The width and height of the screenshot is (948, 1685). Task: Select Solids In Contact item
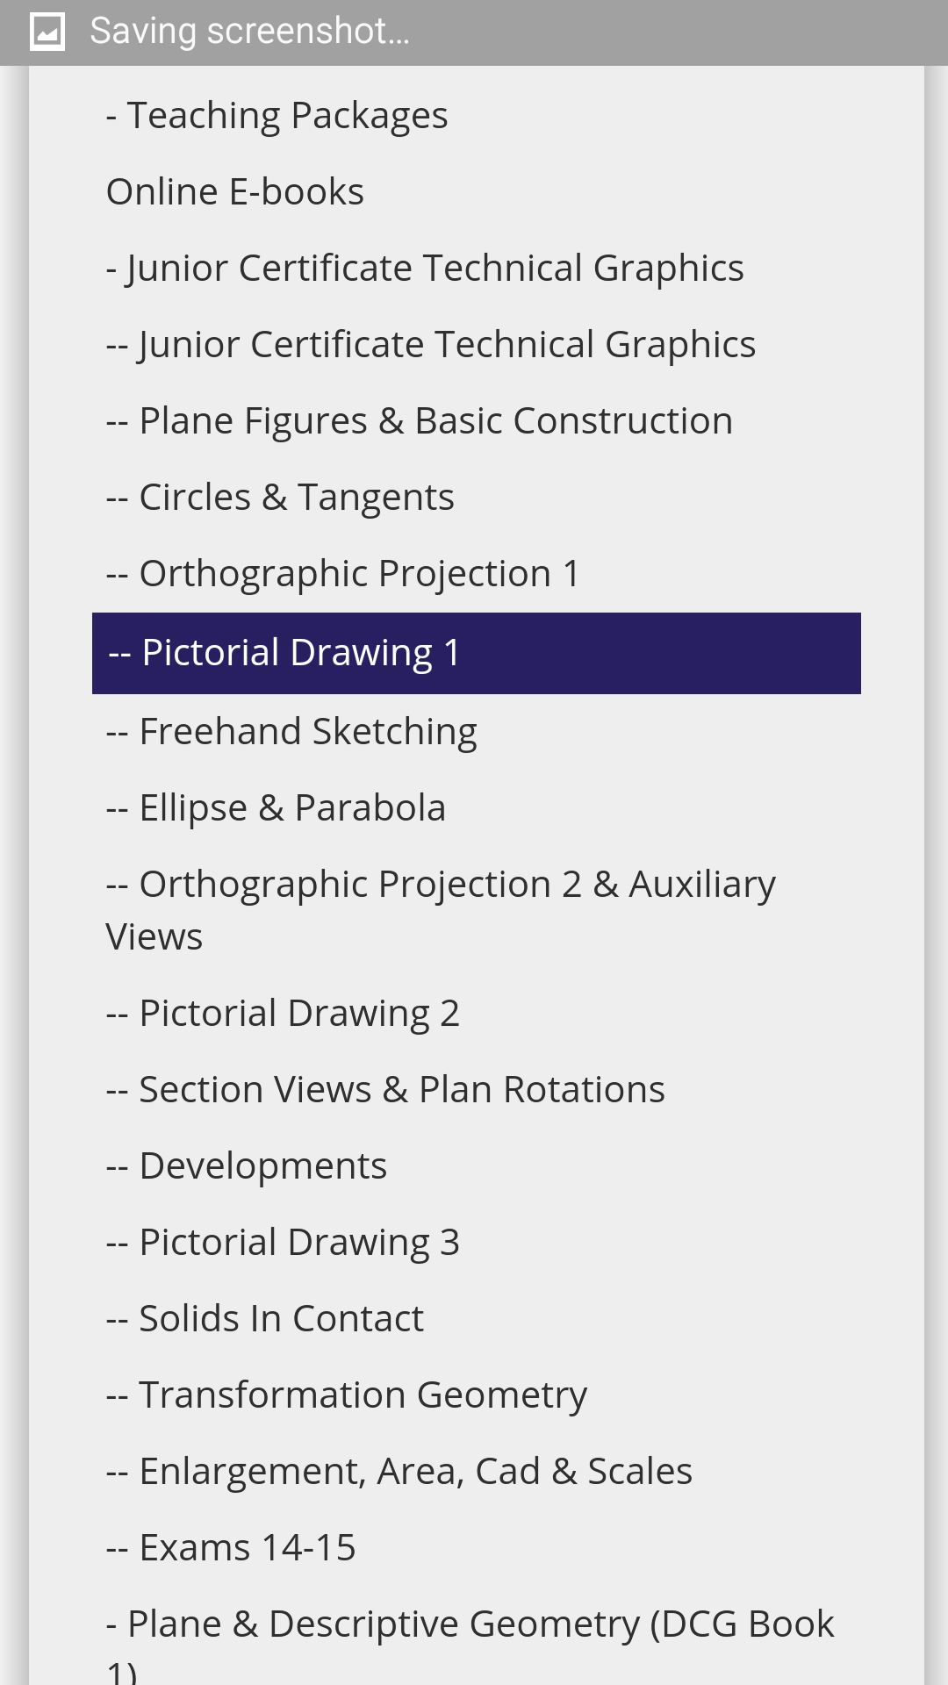click(265, 1318)
